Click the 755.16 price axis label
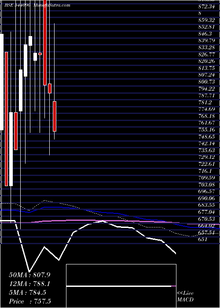220x308 pixels. click(x=206, y=130)
